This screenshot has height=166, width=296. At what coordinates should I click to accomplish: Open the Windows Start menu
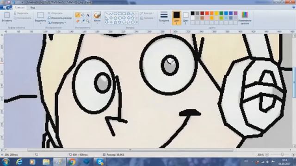coord(6,162)
